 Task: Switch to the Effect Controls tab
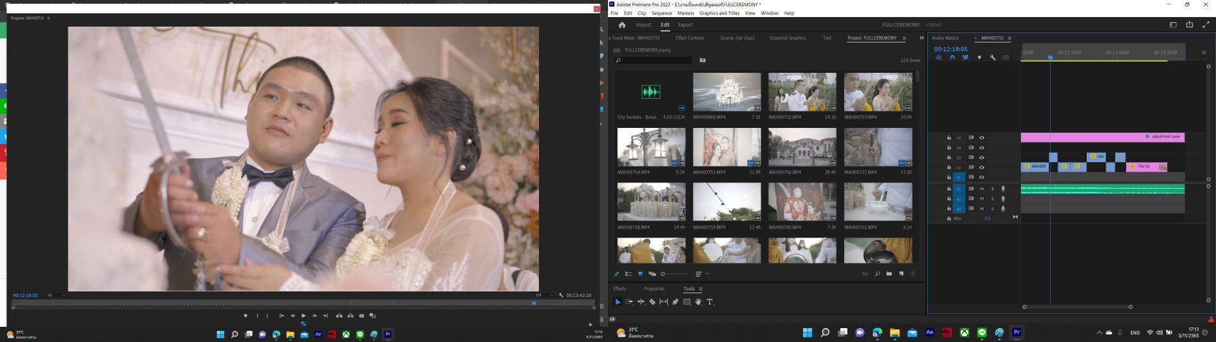pyautogui.click(x=690, y=38)
